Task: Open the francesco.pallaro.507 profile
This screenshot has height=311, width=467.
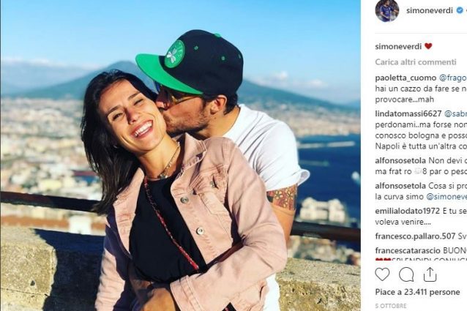Action: 415,236
